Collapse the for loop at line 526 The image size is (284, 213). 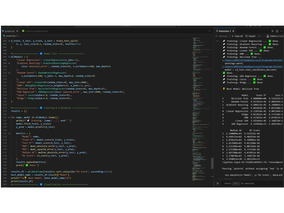9,117
